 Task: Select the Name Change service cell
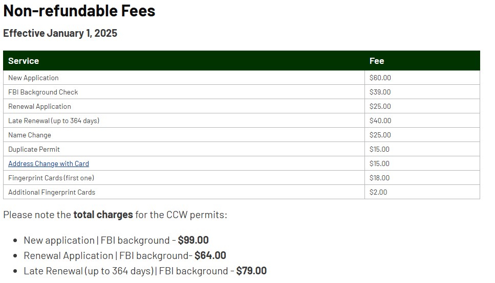(30, 135)
